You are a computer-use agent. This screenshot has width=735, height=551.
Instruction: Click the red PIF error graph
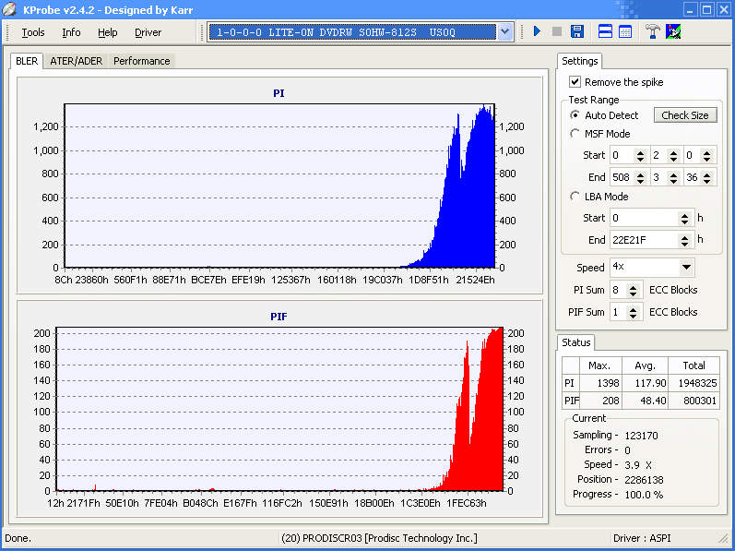pos(279,409)
